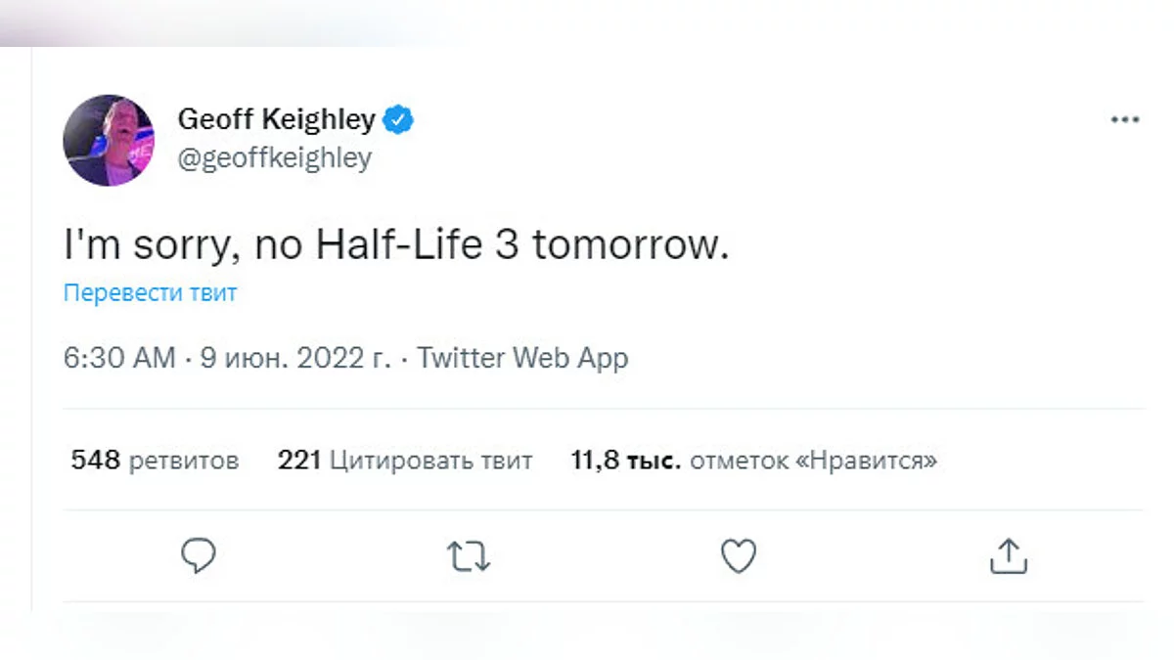The height and width of the screenshot is (660, 1174).
Task: Click the reply speech bubble icon
Action: [x=199, y=556]
